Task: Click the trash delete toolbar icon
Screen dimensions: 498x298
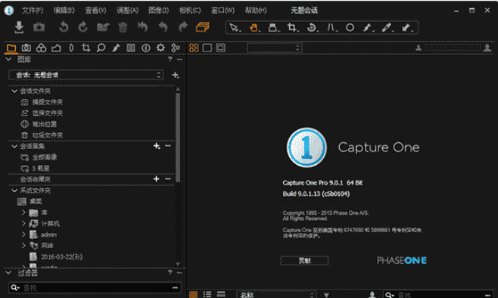Action: (x=123, y=27)
